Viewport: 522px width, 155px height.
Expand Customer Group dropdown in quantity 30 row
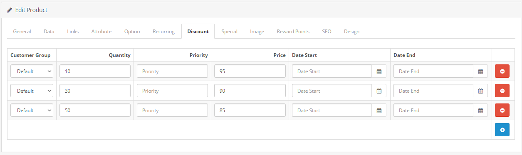(x=32, y=91)
